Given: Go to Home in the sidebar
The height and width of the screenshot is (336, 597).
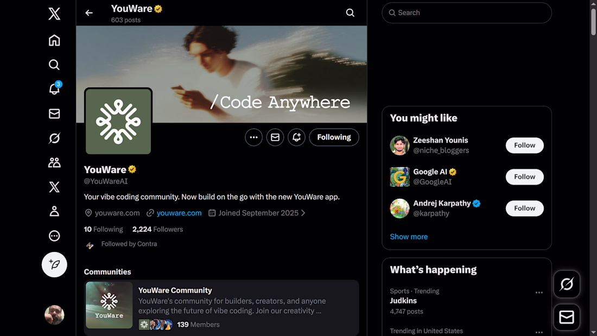Looking at the screenshot, I should pos(54,40).
